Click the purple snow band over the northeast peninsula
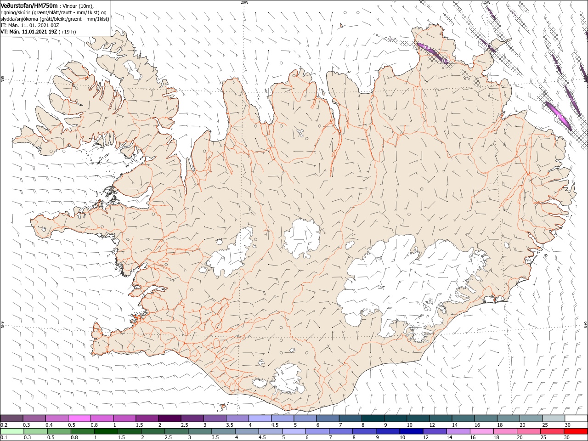The width and height of the screenshot is (588, 441). click(x=433, y=52)
